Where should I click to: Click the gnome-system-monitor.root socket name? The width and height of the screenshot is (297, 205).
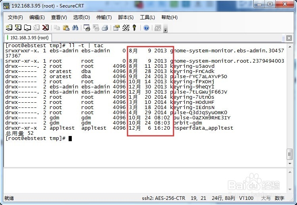tap(227, 61)
